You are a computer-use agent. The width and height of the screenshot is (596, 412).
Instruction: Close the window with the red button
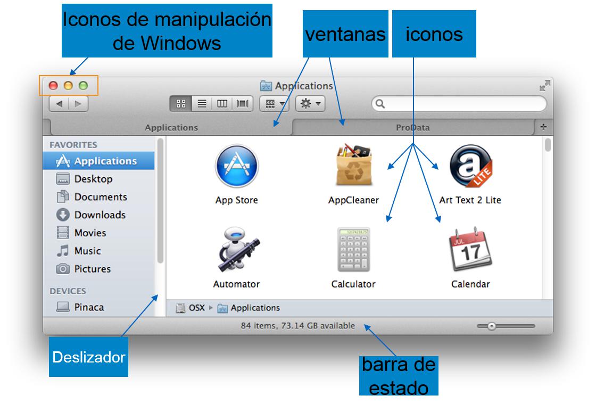click(x=53, y=86)
